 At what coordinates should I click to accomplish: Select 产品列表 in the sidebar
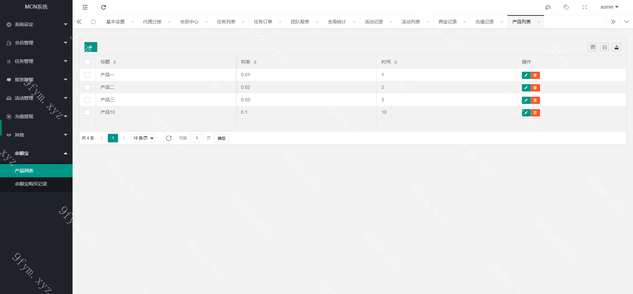coord(36,171)
